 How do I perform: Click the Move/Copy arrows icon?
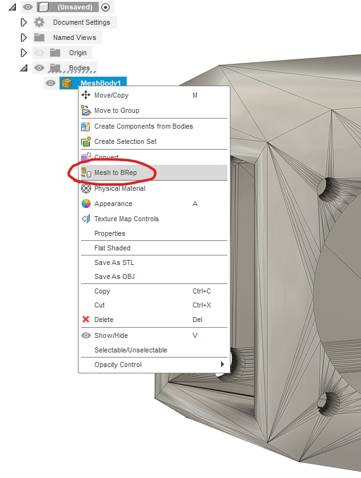[x=86, y=95]
